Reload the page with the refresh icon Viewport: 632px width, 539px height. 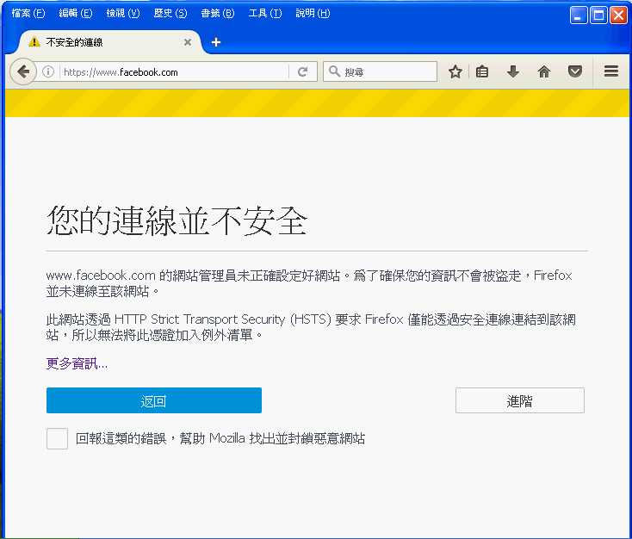[302, 72]
